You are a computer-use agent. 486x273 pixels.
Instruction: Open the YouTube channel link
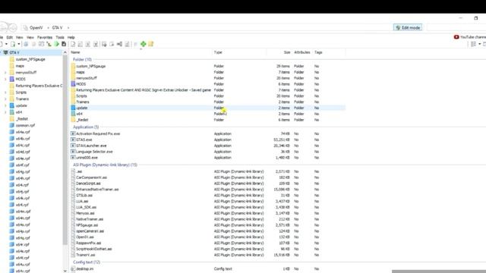(x=472, y=37)
